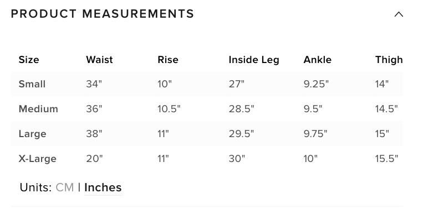Collapse the Product Measurements section chevron
The height and width of the screenshot is (209, 428).
[399, 14]
